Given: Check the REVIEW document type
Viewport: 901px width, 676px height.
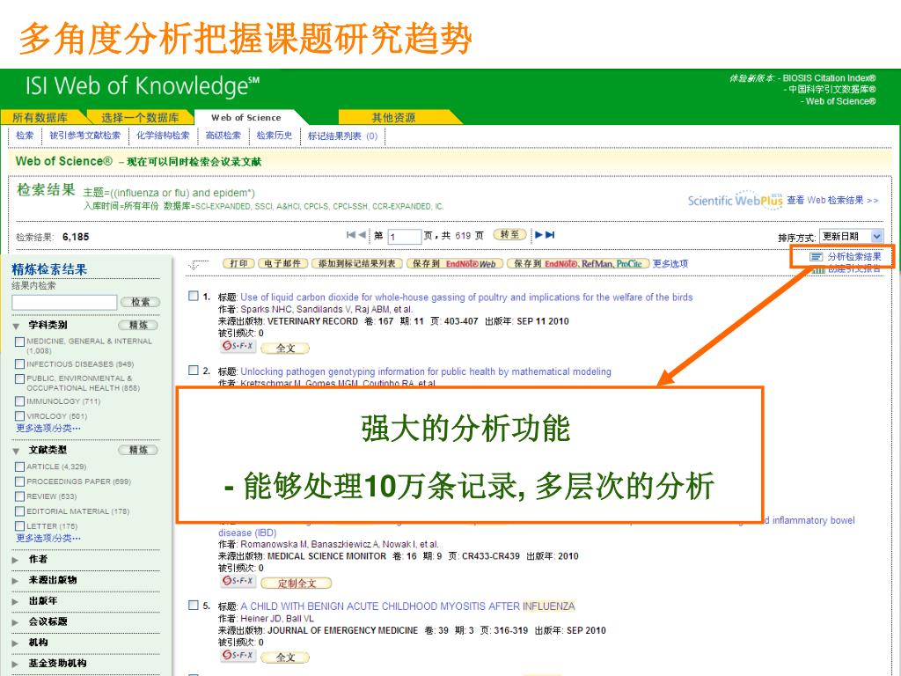Looking at the screenshot, I should tap(19, 496).
